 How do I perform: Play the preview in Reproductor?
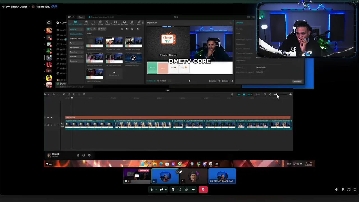click(x=189, y=81)
